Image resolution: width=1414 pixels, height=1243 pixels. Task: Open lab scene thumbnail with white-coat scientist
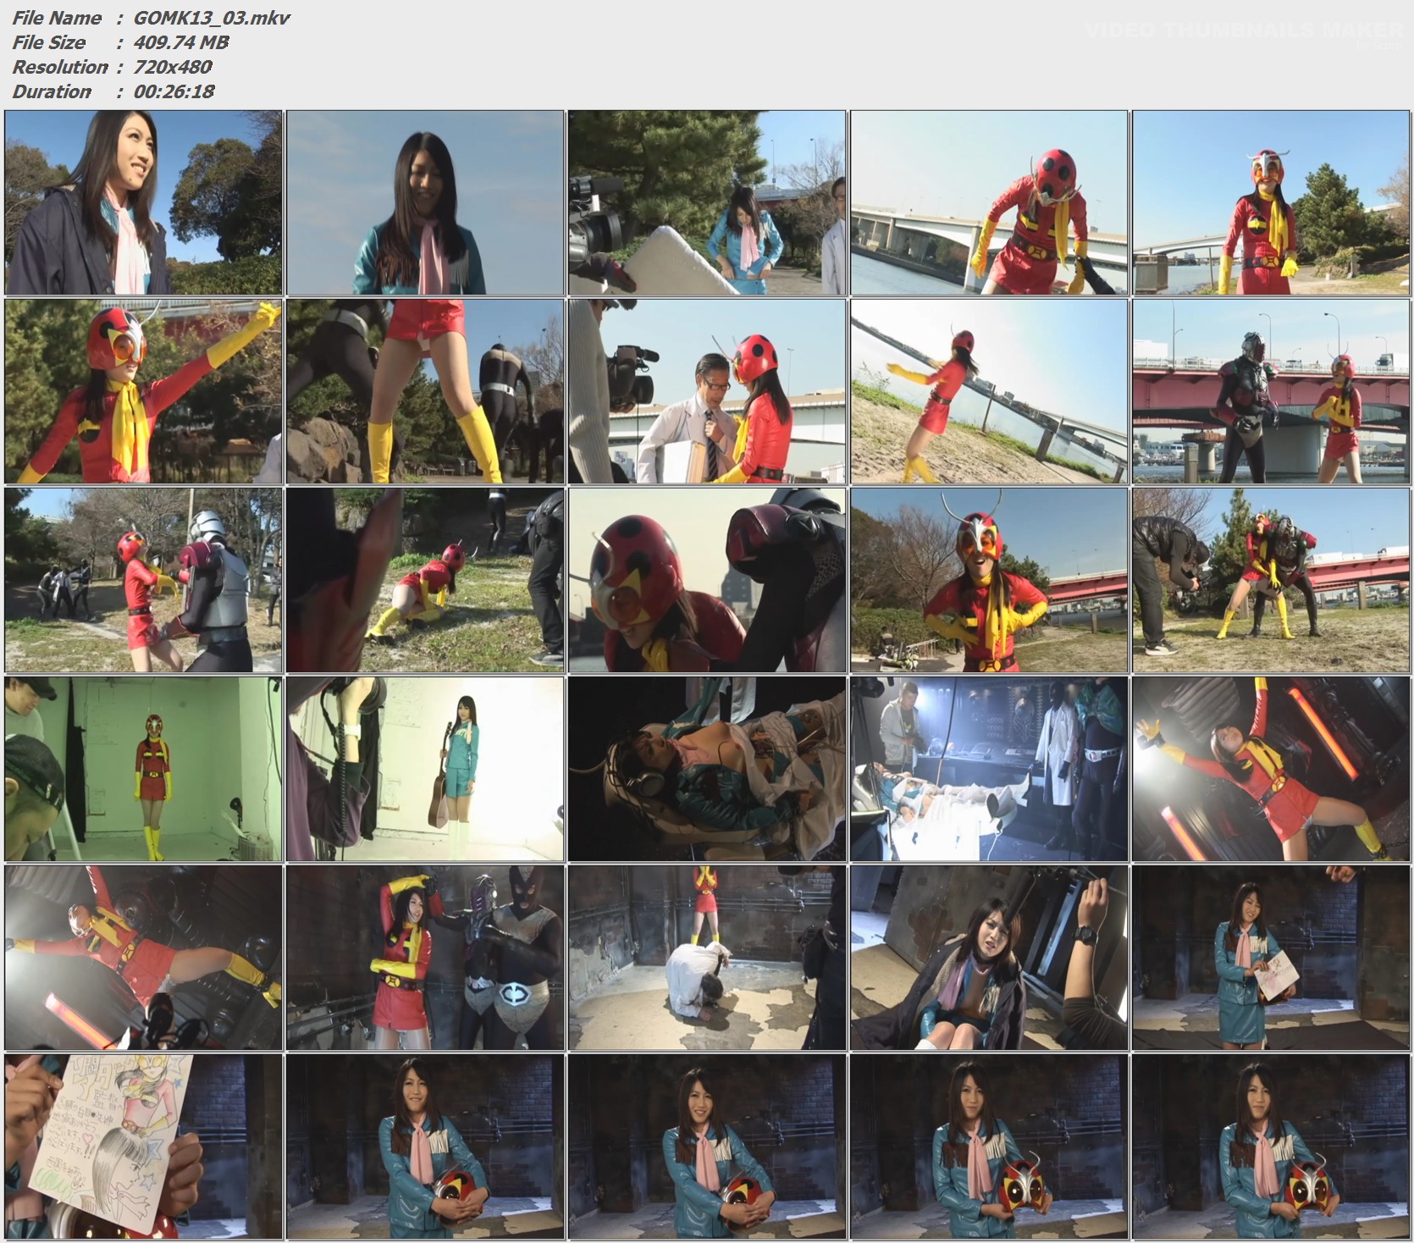[x=989, y=769]
